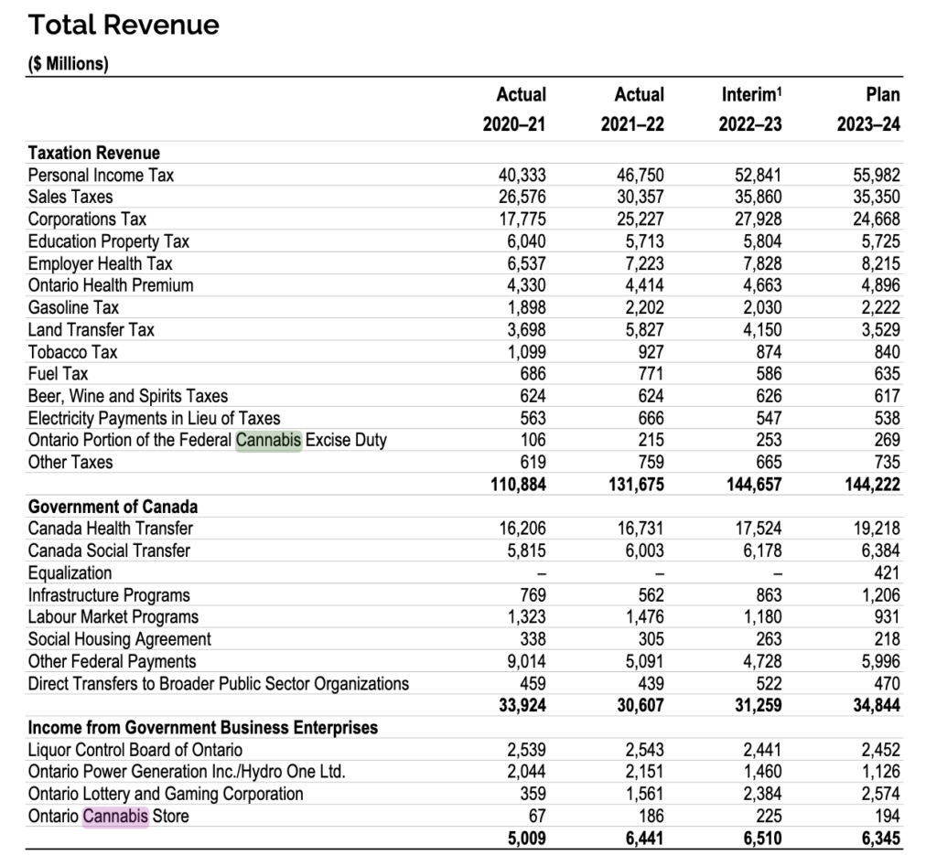Select business enterprises total 5,009
The height and width of the screenshot is (855, 937).
pos(526,838)
